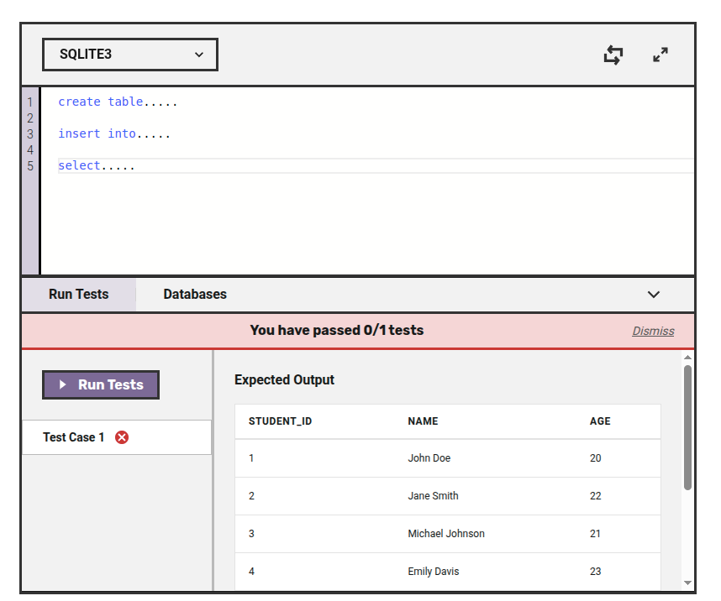Screen dimensions: 721x601
Task: Click the NAME column header
Action: 423,421
